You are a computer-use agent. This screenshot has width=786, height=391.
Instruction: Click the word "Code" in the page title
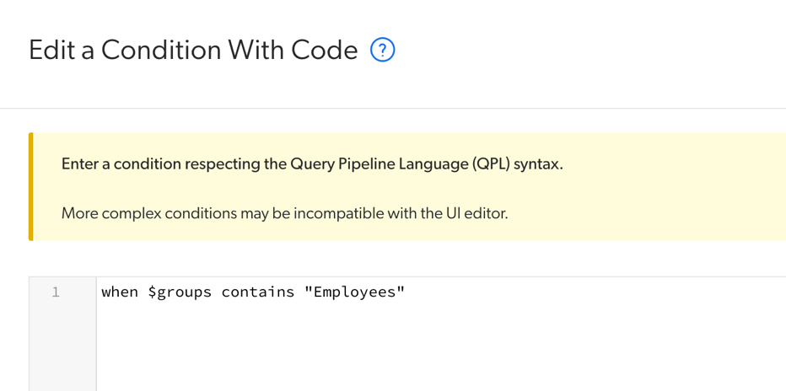tap(325, 51)
